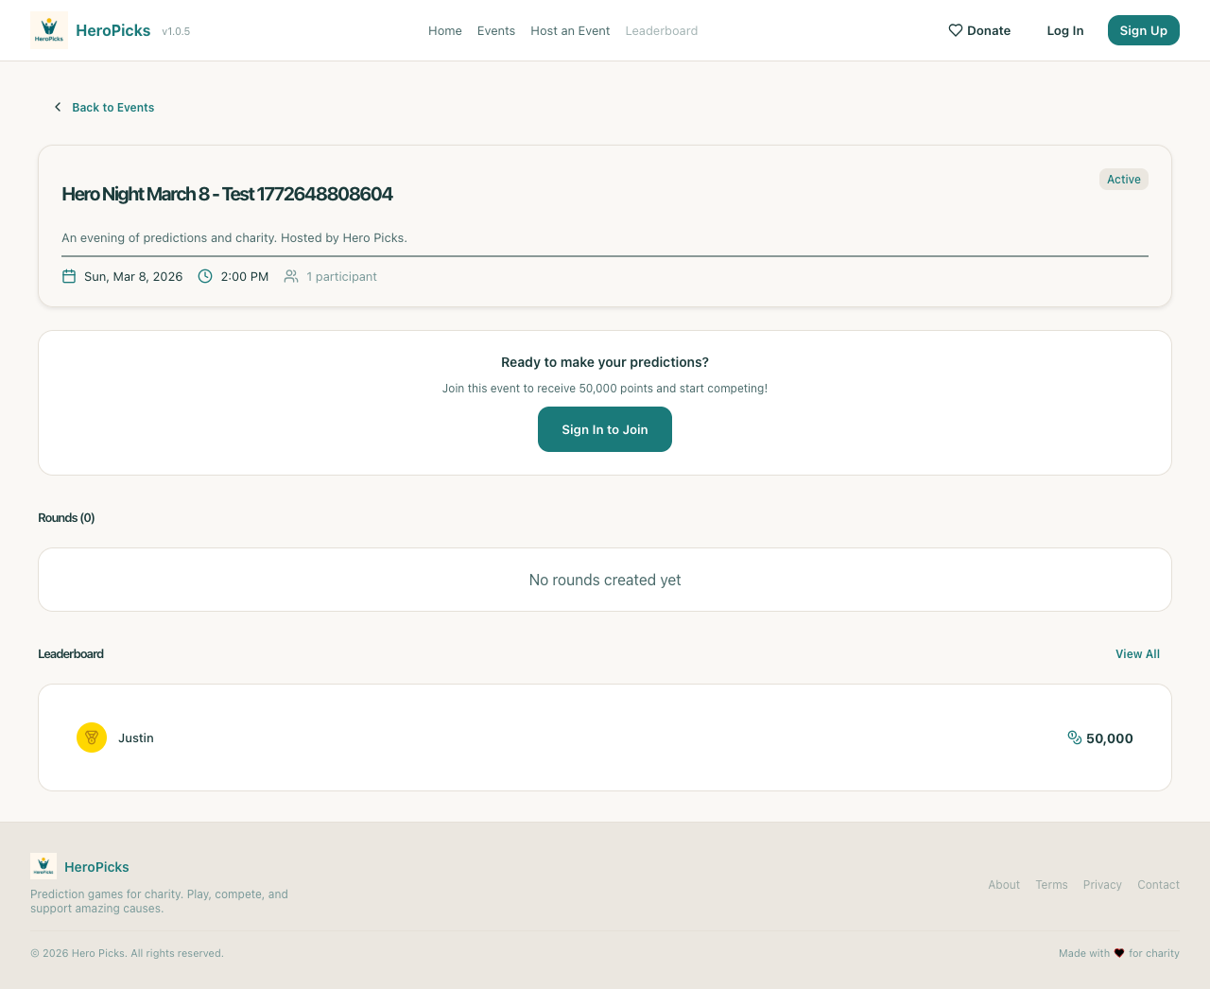Click the participants people icon

pyautogui.click(x=291, y=276)
